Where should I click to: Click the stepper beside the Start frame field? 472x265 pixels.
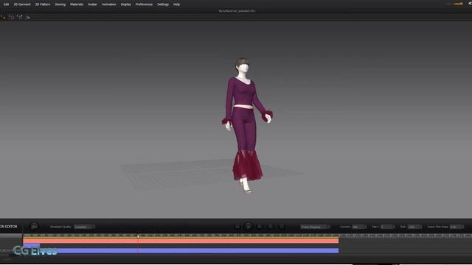coord(394,227)
